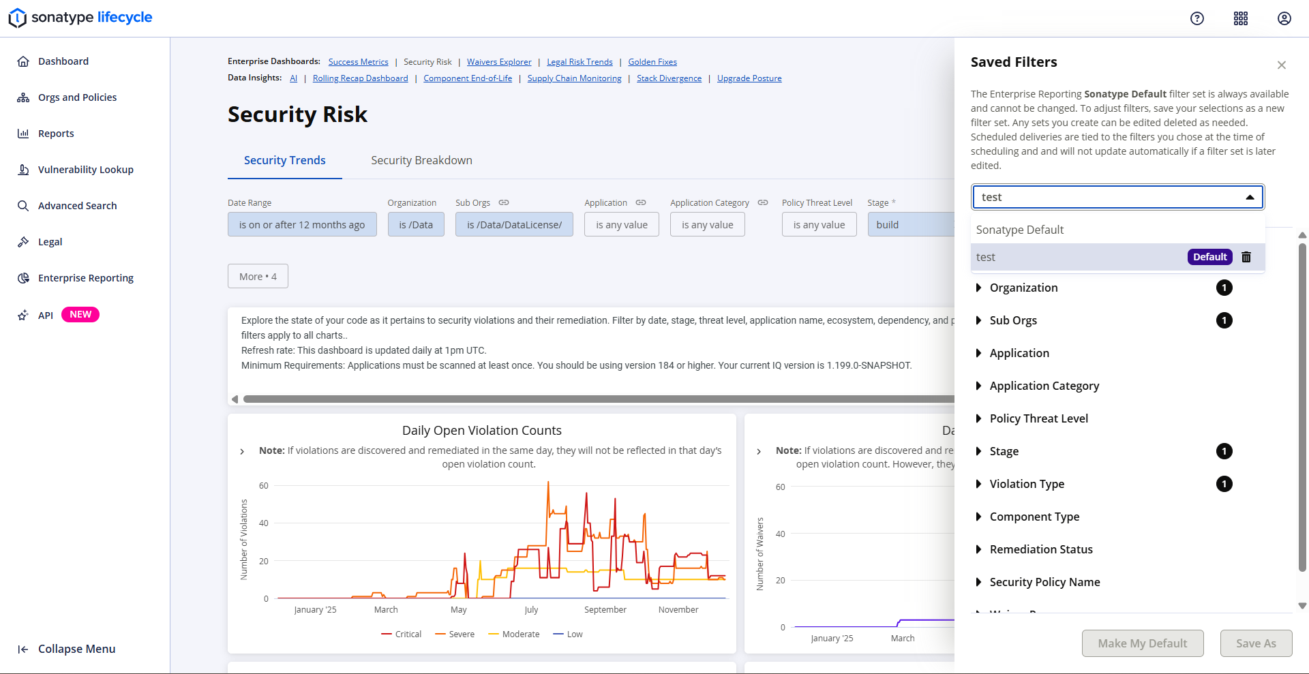Open the Waivers Explorer link
The image size is (1309, 674).
click(499, 62)
